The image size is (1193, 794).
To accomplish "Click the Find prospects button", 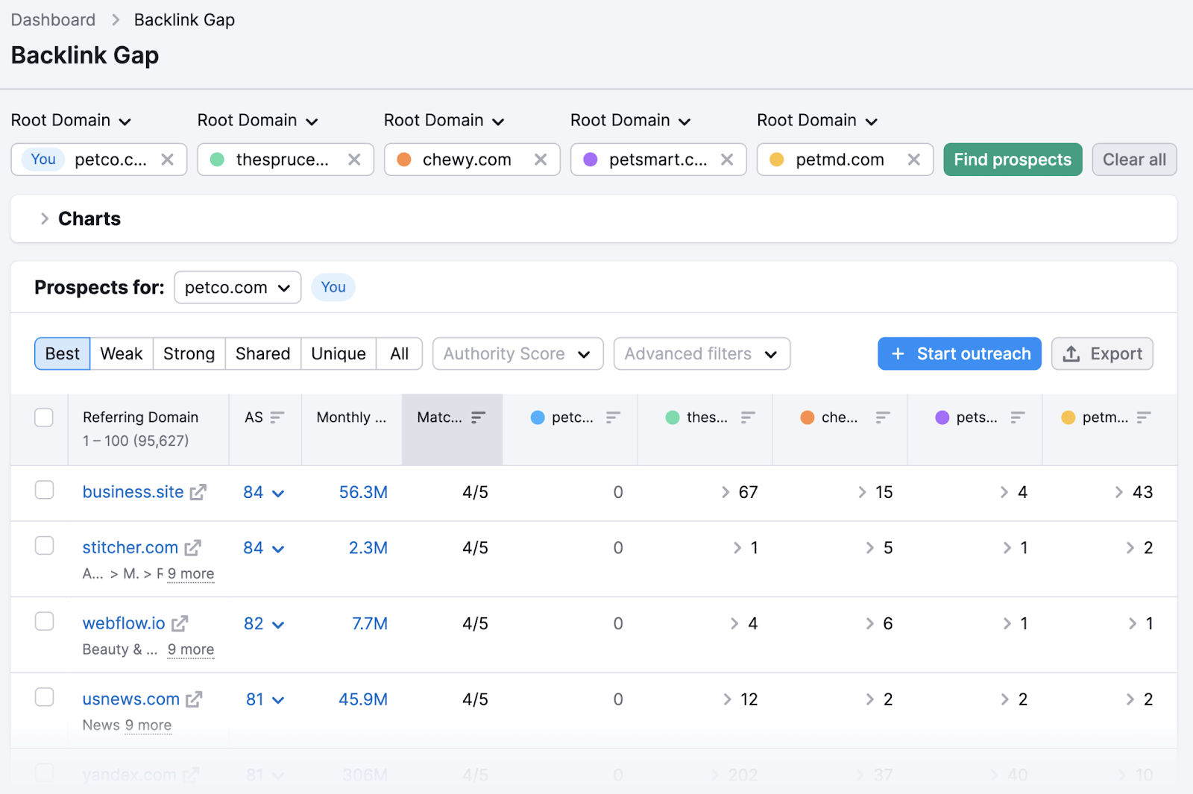I will point(1012,159).
